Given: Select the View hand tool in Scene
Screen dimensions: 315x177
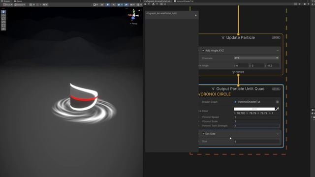Looking at the screenshot, I should 3,12.
